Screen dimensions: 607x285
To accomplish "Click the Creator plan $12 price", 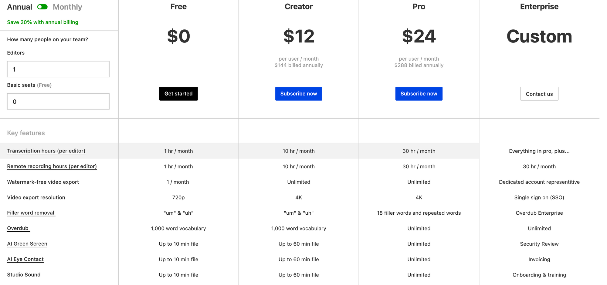I will click(x=299, y=36).
